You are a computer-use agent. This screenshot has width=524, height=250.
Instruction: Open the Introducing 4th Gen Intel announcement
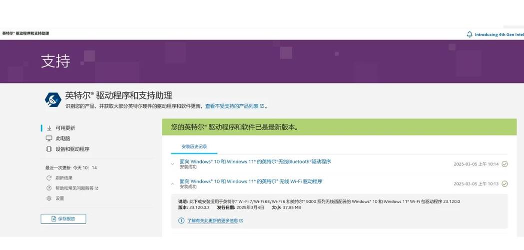tap(499, 34)
